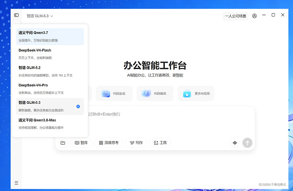Open the 智谱 GLM-5.3 model dropdown
293x191 pixels.
pos(40,16)
